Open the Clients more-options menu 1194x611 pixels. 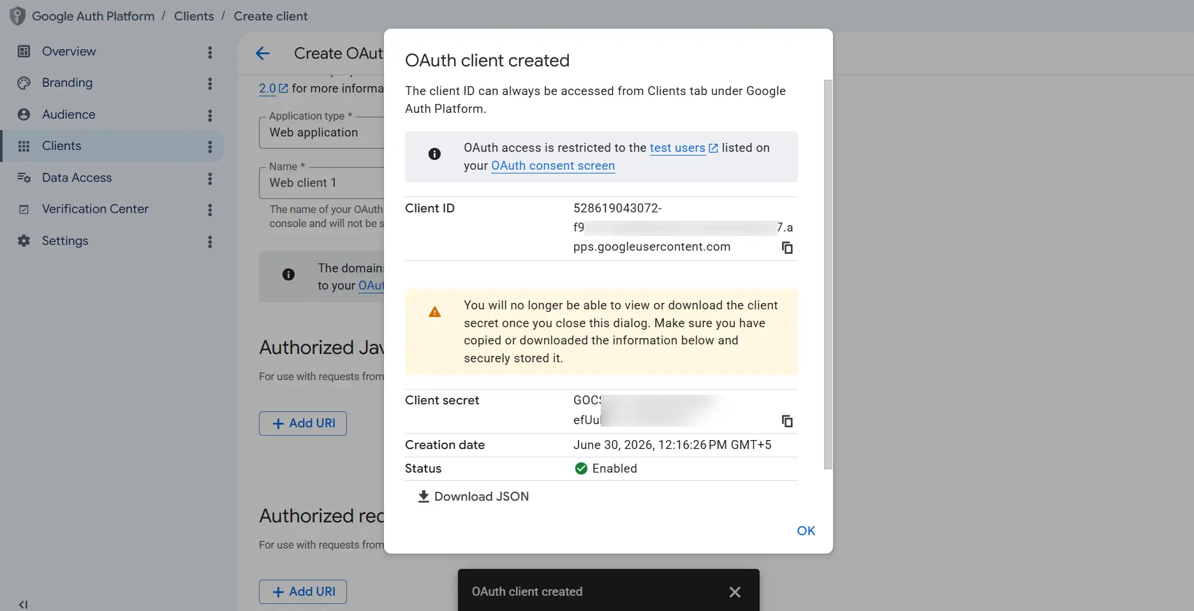[210, 147]
